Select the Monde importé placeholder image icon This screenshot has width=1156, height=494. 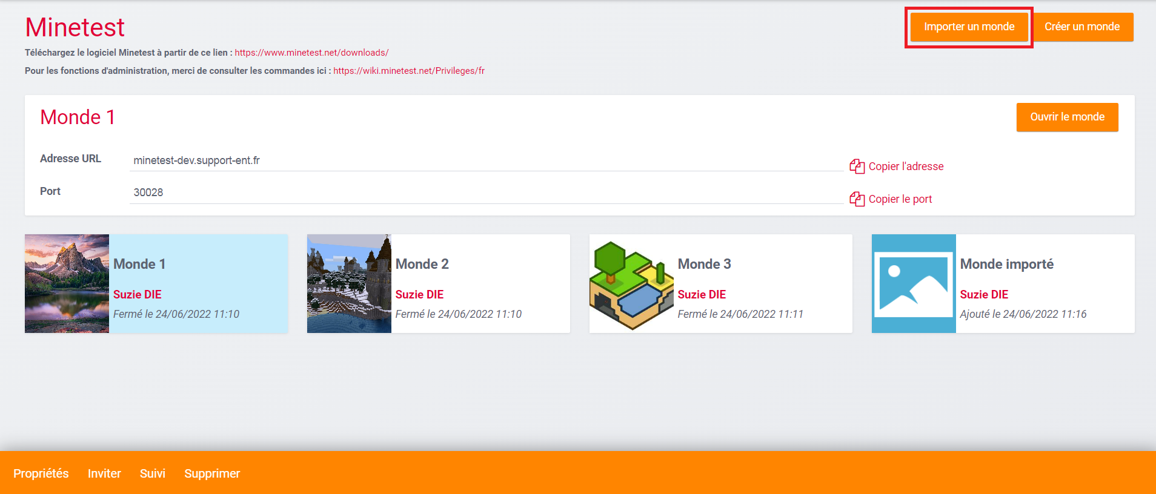[x=913, y=283]
